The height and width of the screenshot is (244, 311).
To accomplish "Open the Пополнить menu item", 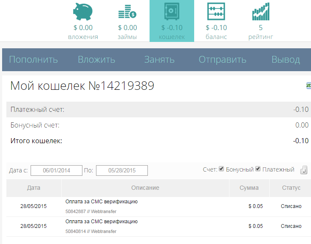I will [33, 59].
